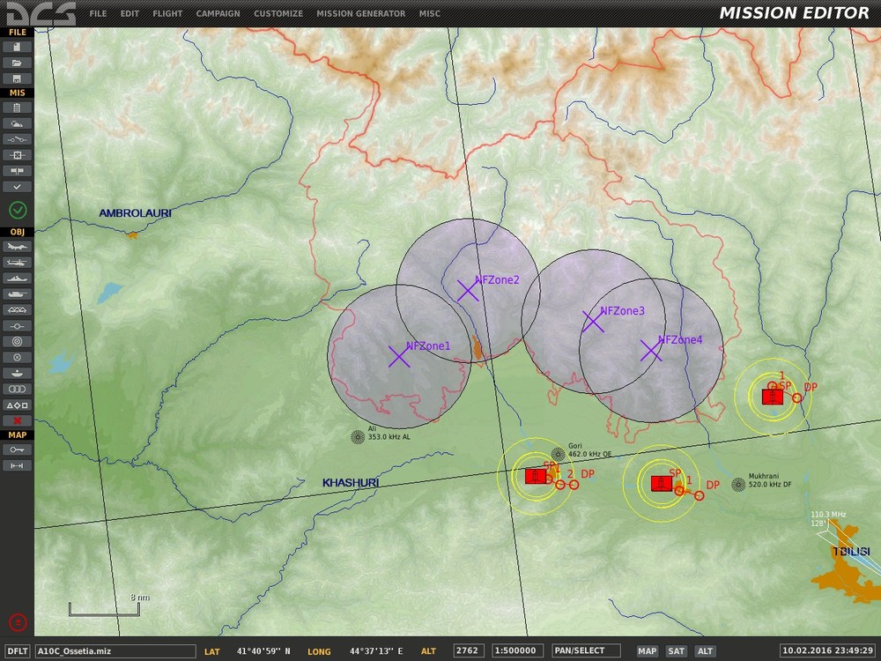This screenshot has height=661, width=881.
Task: Select the initial point target-ring tool
Action: click(17, 342)
